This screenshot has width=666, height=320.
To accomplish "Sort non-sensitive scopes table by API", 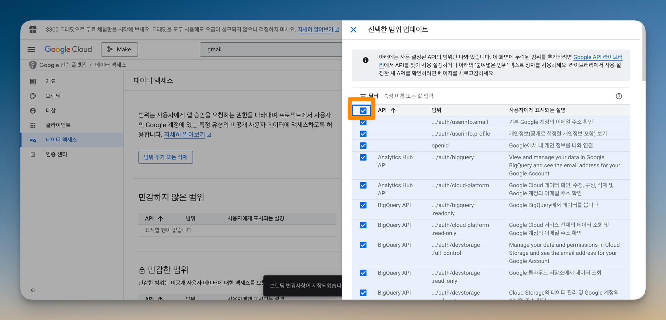I will (154, 218).
